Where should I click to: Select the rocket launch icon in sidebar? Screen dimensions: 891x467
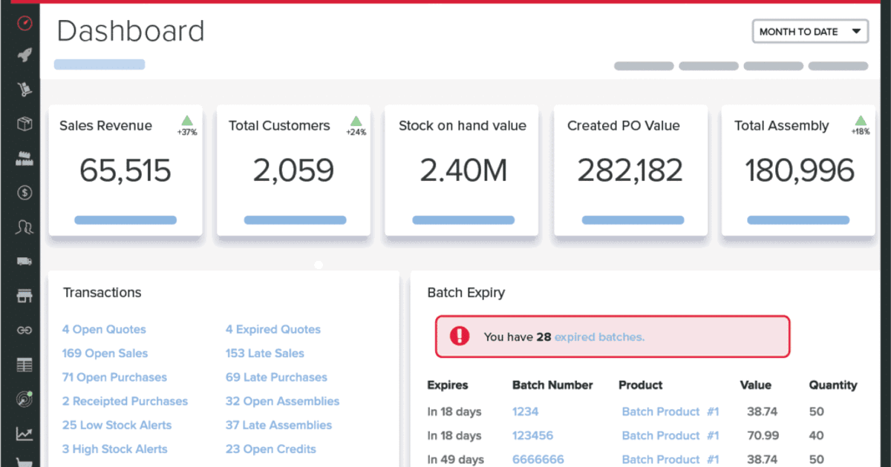23,53
